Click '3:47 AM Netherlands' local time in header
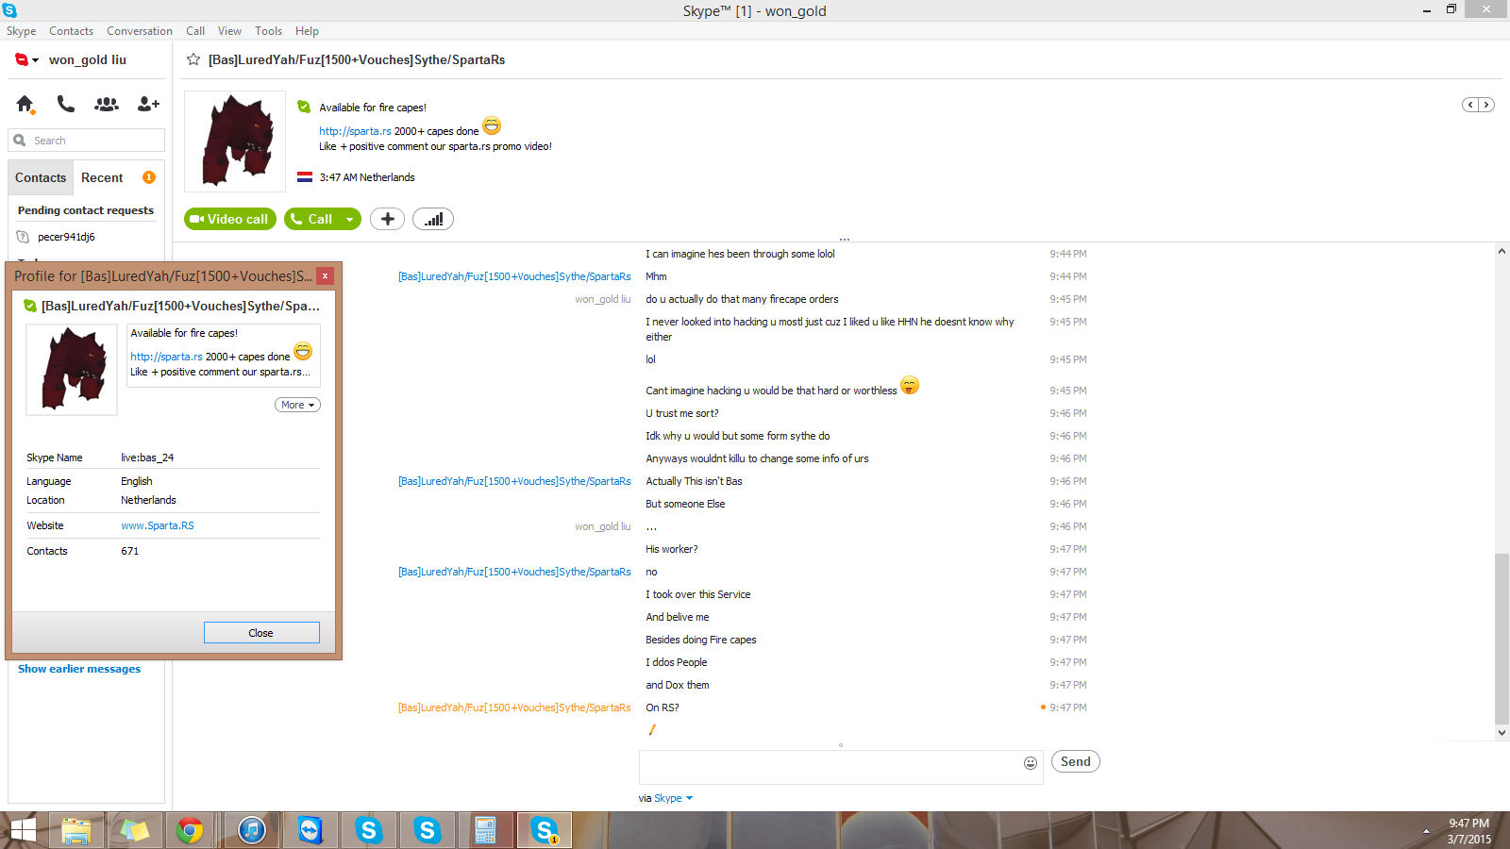 click(x=367, y=177)
